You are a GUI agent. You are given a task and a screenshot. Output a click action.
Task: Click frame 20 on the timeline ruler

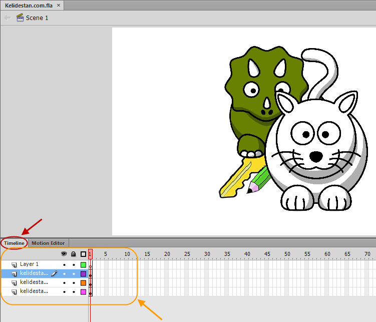[167, 254]
